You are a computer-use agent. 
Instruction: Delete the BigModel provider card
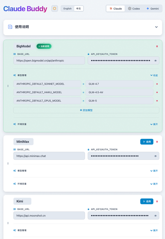tap(157, 46)
